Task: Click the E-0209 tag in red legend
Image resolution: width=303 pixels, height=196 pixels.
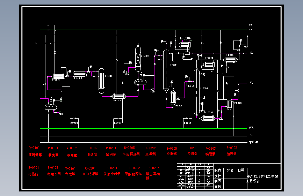Action: coord(172,148)
